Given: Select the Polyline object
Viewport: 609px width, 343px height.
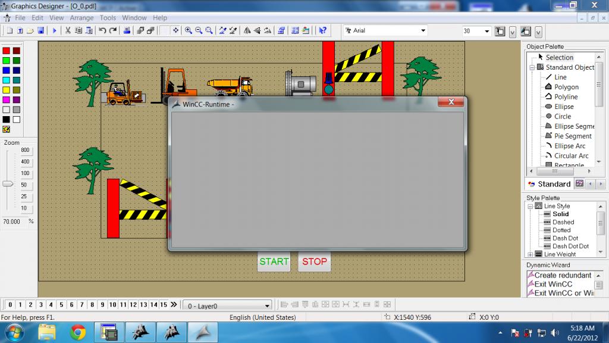Looking at the screenshot, I should pos(566,97).
